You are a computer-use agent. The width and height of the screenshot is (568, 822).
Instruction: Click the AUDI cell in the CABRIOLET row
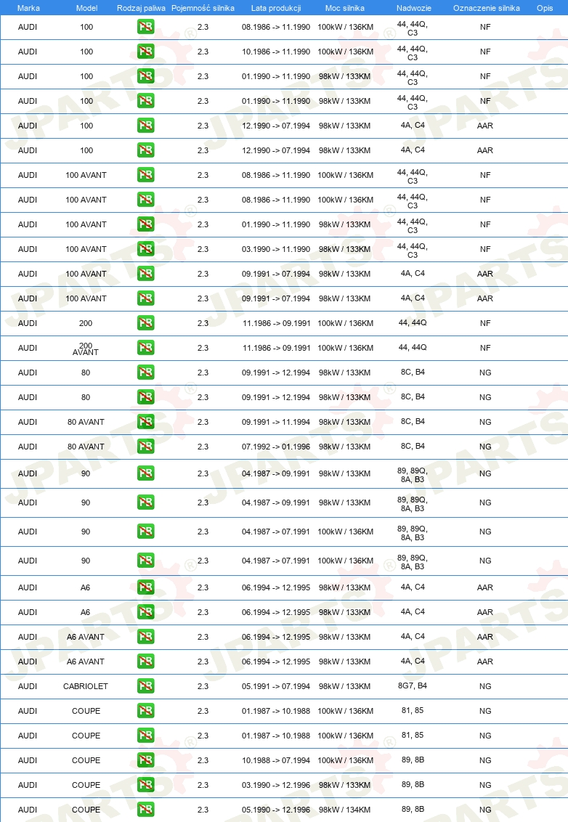pos(28,686)
